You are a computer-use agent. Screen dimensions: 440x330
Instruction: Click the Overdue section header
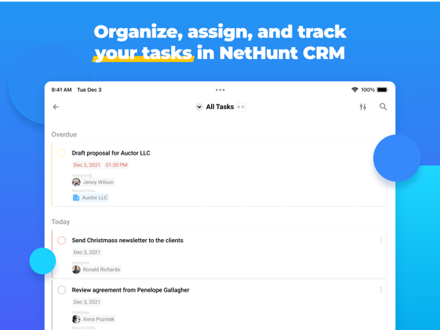64,135
